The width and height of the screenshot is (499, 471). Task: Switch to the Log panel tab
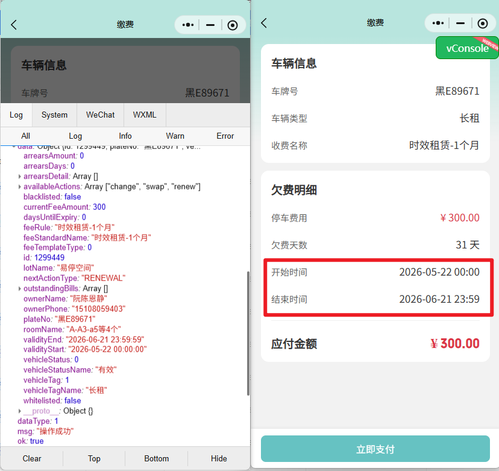[16, 115]
